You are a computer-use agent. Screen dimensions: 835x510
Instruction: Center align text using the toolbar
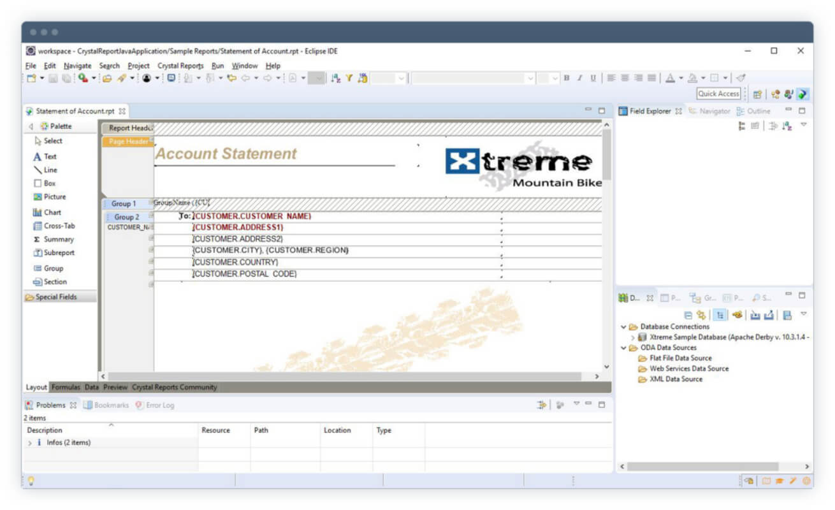pyautogui.click(x=624, y=78)
